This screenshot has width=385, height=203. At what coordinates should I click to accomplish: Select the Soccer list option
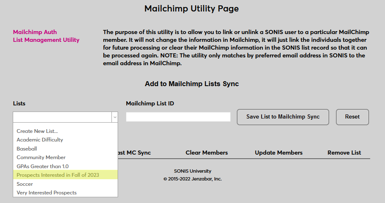pyautogui.click(x=65, y=184)
